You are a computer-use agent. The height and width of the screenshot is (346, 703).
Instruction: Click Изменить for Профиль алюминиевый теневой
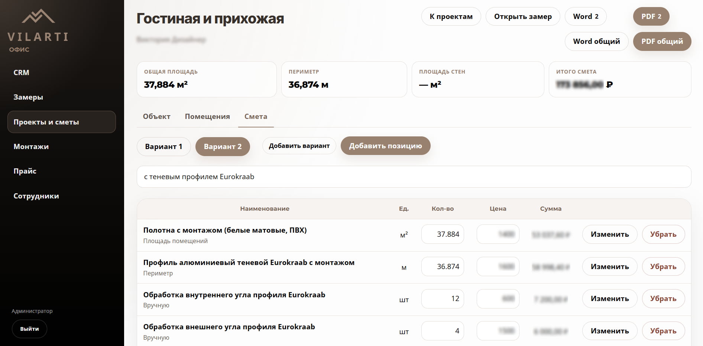point(610,266)
